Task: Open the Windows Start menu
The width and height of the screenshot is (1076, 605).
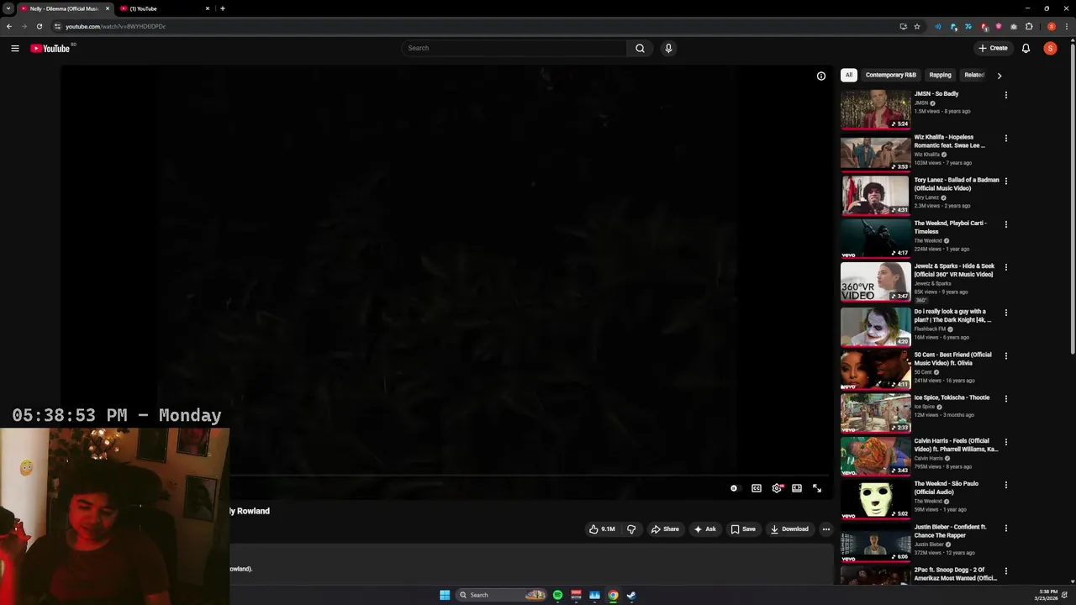Action: (x=445, y=595)
